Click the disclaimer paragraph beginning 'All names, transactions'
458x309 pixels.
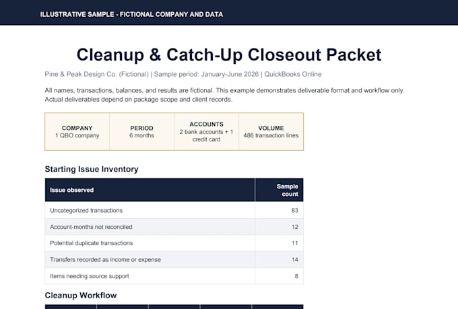224,95
